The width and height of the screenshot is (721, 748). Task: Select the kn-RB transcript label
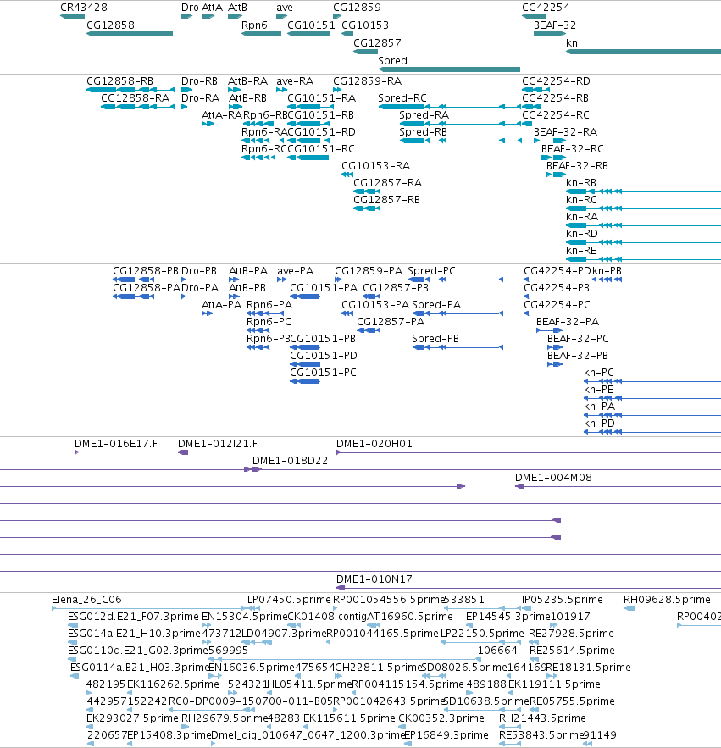[x=581, y=183]
